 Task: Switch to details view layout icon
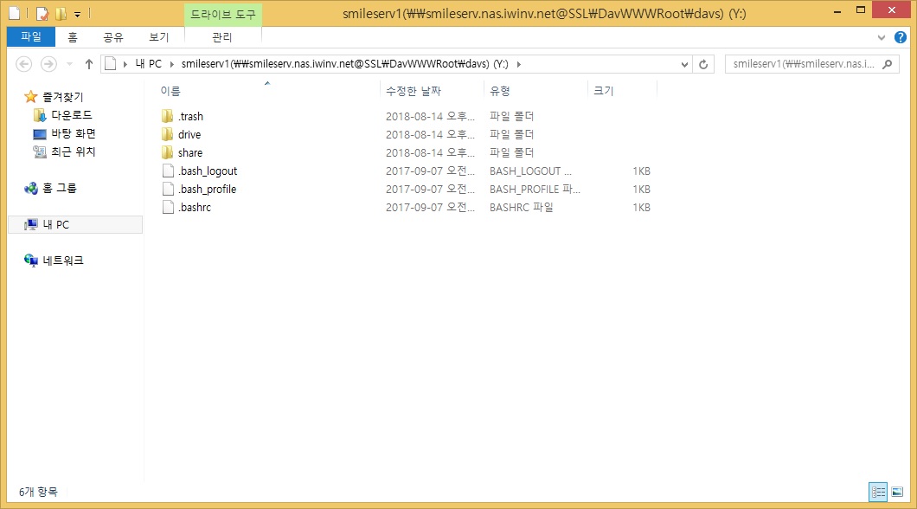click(878, 492)
